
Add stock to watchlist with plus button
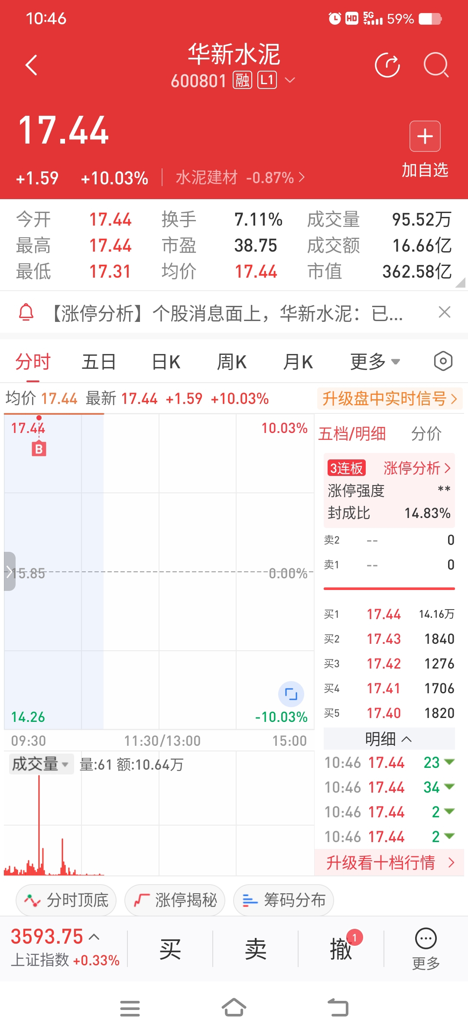pos(425,136)
